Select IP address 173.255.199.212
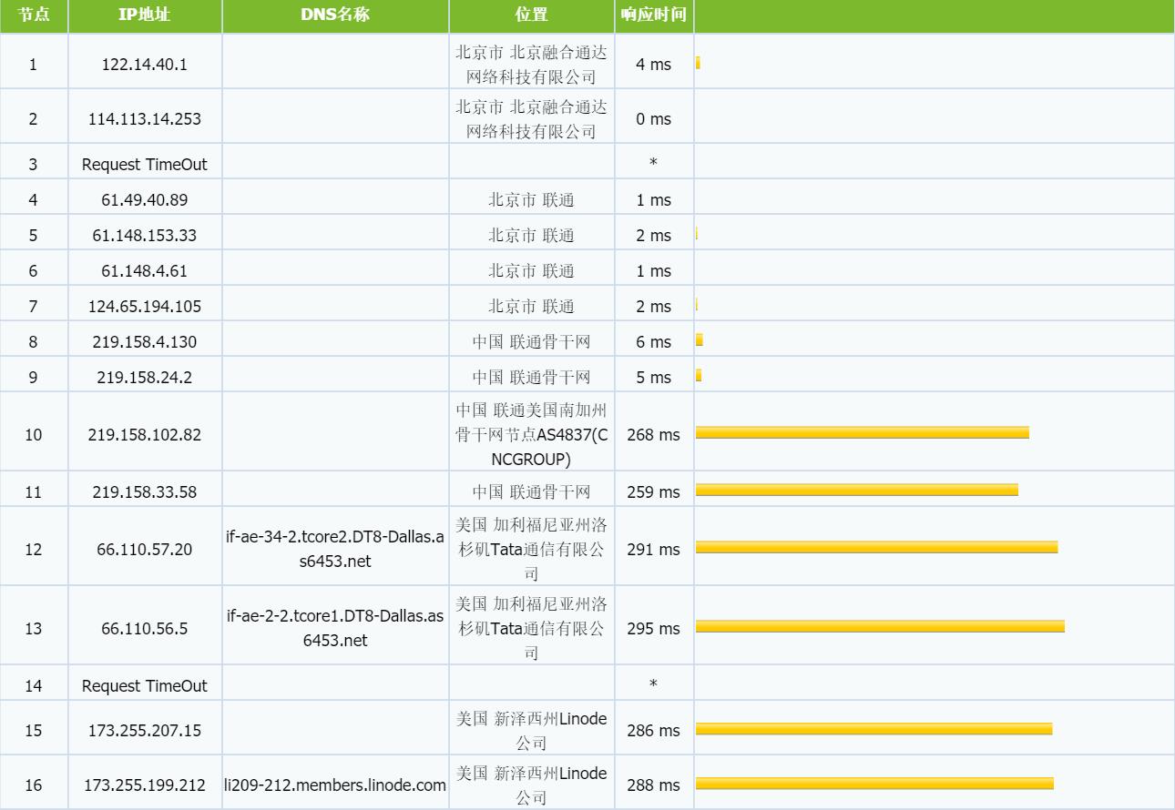1175x810 pixels. (145, 784)
